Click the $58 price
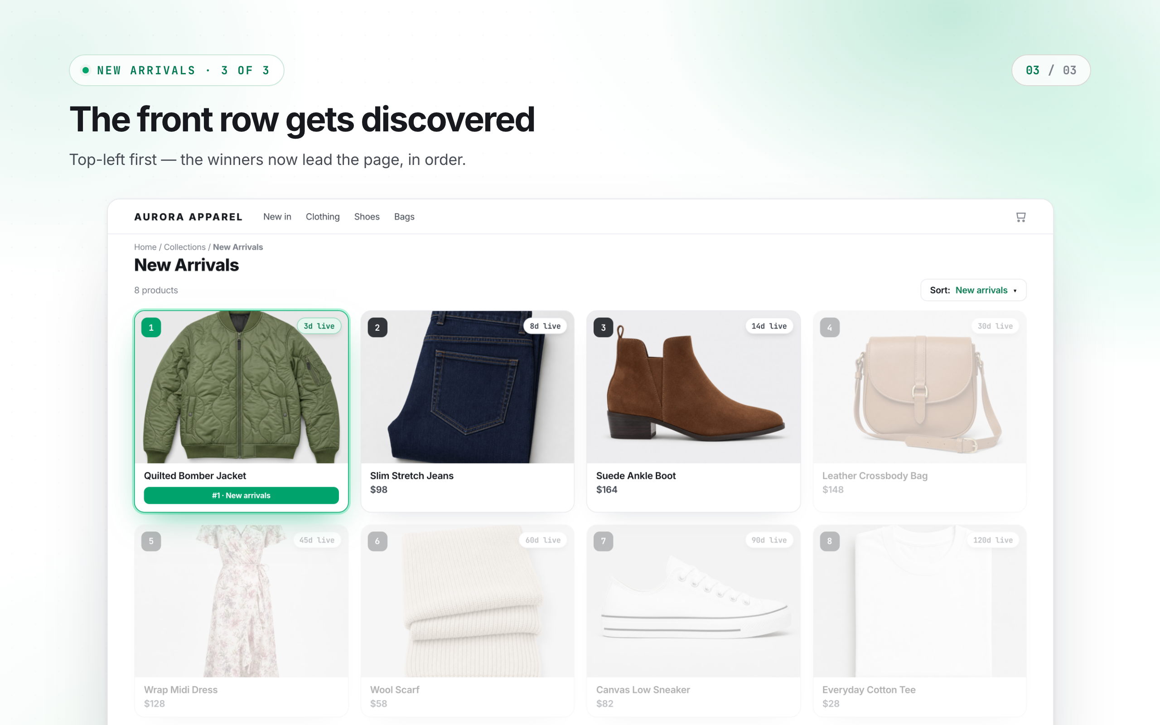 pyautogui.click(x=379, y=703)
